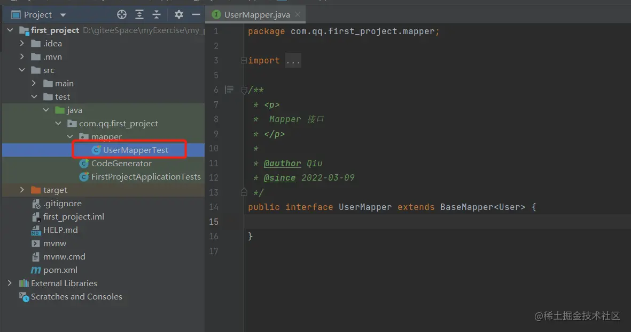Click the External Libraries bars icon
The height and width of the screenshot is (332, 631).
click(24, 284)
